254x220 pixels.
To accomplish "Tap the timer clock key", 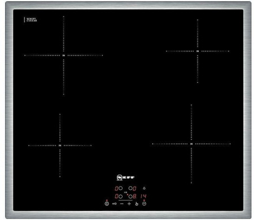I will click(x=144, y=204).
